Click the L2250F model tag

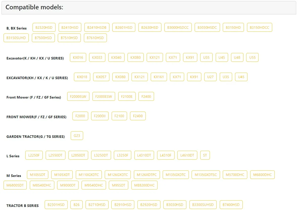coord(34,155)
